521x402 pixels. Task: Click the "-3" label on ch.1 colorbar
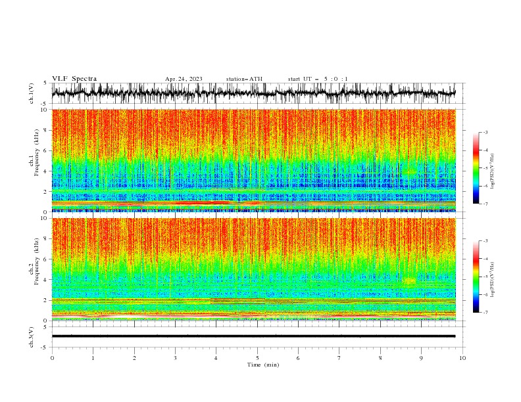coord(485,132)
